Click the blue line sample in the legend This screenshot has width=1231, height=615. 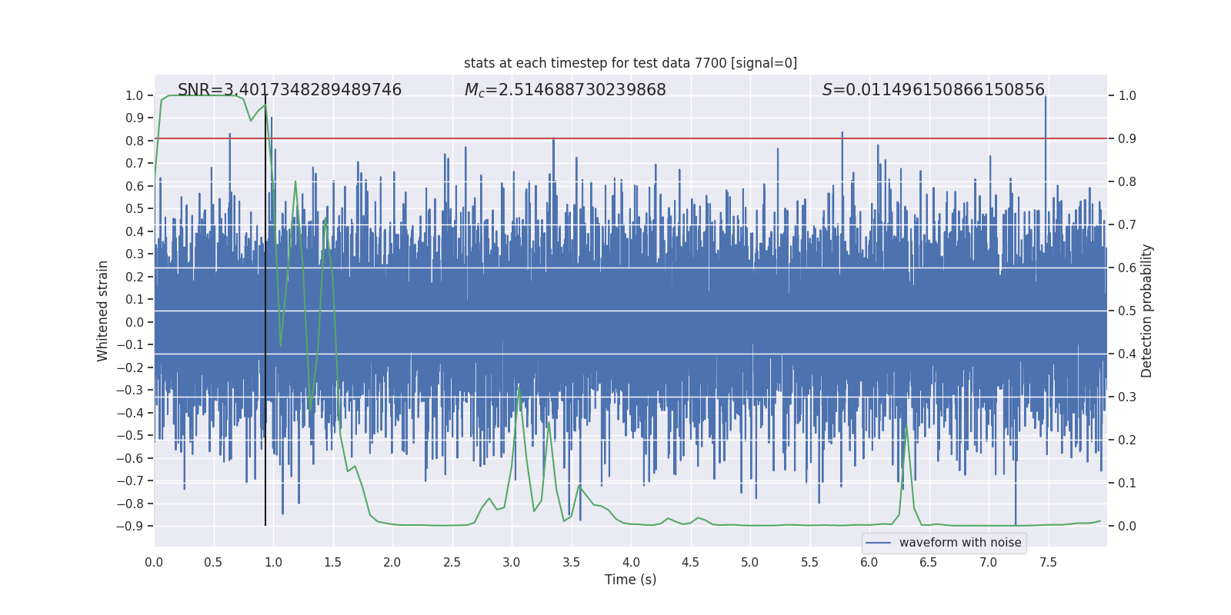pos(878,543)
